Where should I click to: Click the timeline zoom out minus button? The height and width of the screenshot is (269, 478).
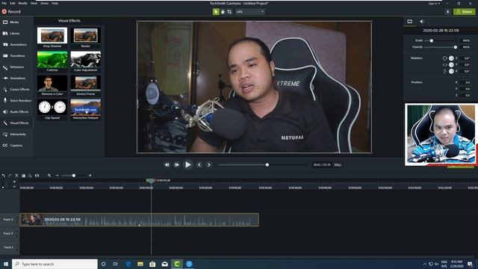coord(58,176)
